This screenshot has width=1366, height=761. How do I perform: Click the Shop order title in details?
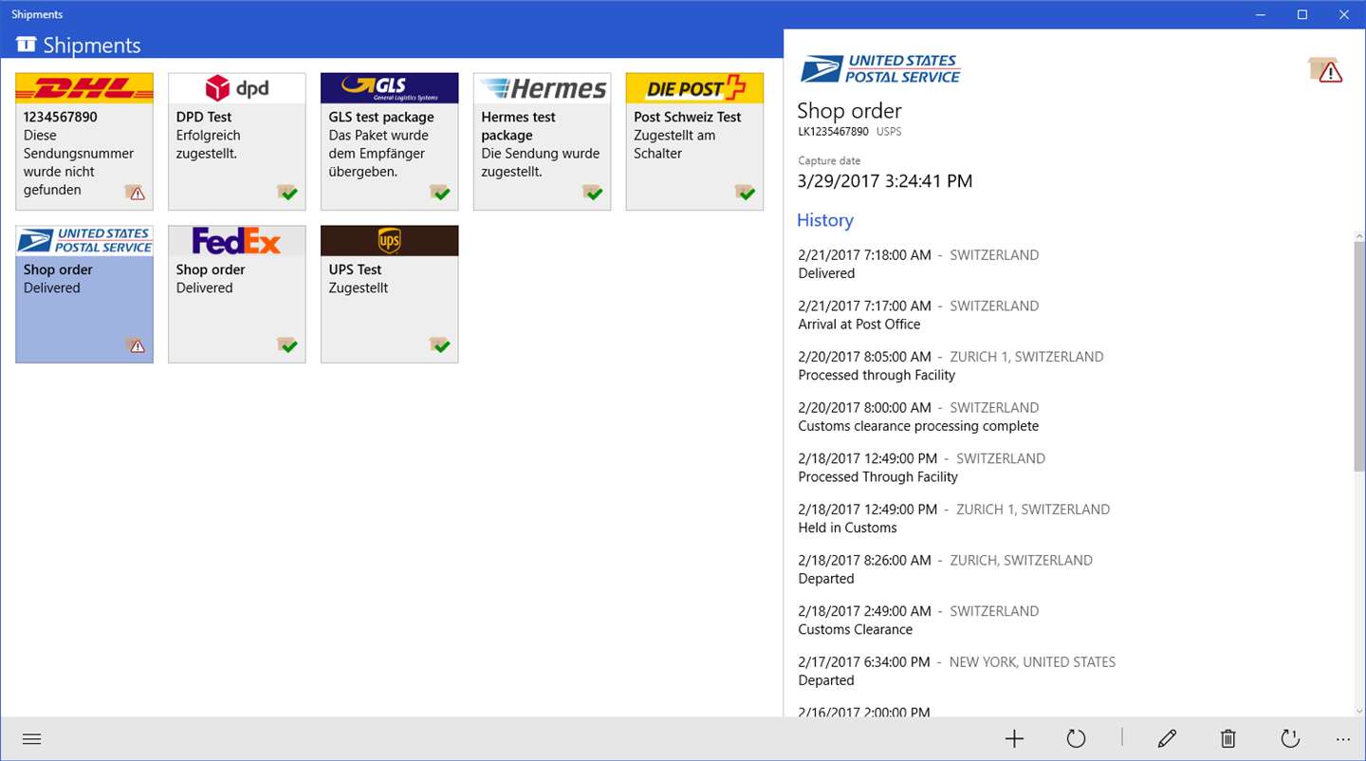click(x=849, y=110)
